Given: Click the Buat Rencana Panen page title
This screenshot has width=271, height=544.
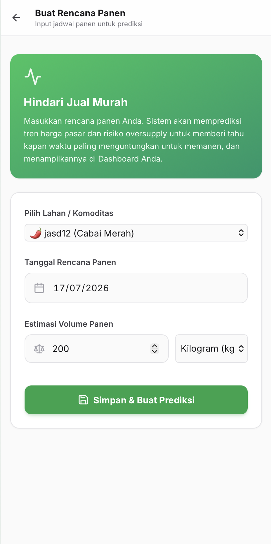Looking at the screenshot, I should point(80,13).
